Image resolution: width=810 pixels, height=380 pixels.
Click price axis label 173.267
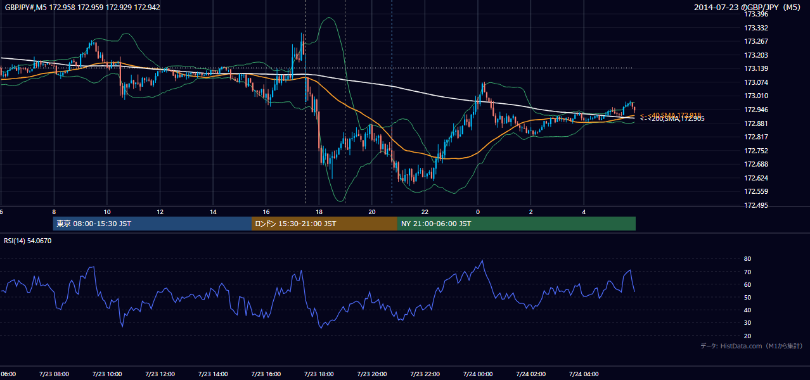(x=755, y=41)
